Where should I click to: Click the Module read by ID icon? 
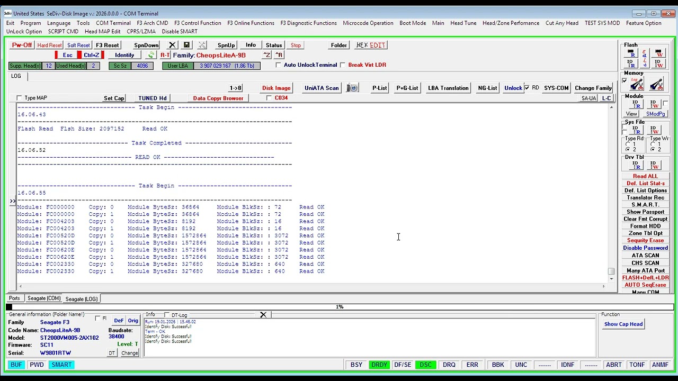(635, 104)
